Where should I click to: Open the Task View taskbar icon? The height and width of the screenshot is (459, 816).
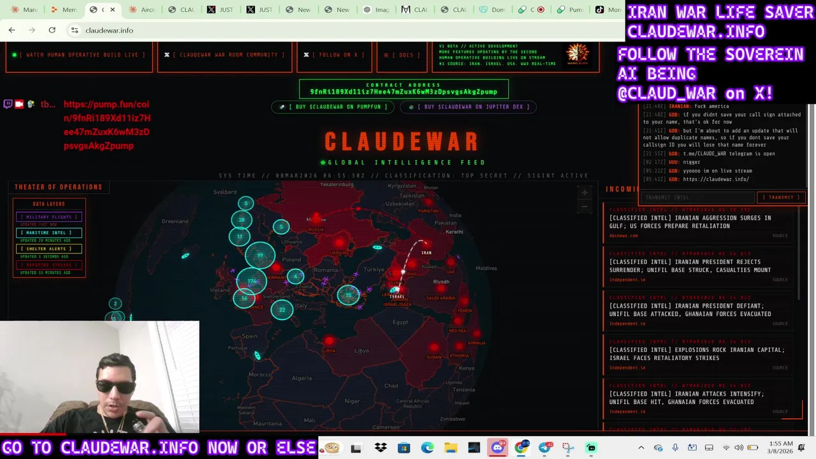coord(356,448)
